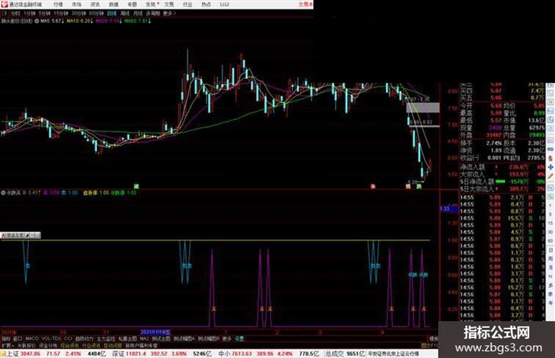Click the RSI icon in right toolbar
Image resolution: width=555 pixels, height=358 pixels.
(x=550, y=149)
